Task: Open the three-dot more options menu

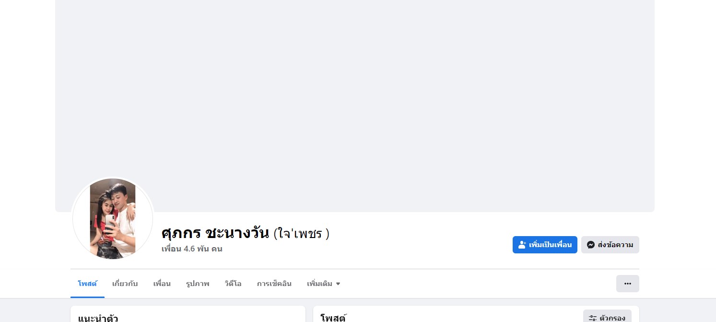Action: [627, 284]
